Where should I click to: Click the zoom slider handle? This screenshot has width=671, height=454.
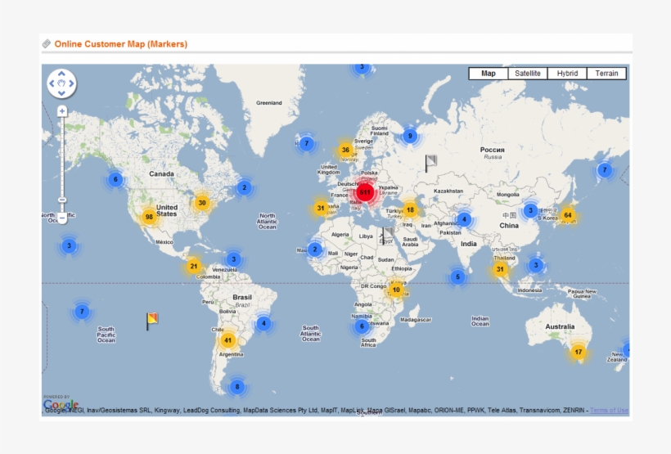point(62,200)
